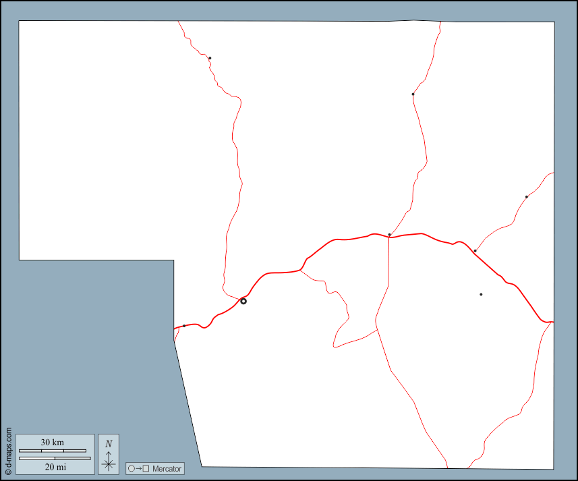Click the north arrow compass icon
Screen dimensions: 578x481
click(108, 454)
